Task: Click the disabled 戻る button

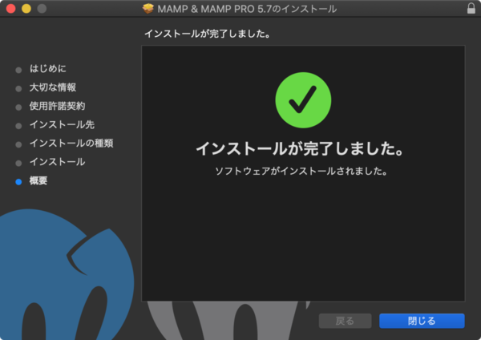Action: pos(345,321)
